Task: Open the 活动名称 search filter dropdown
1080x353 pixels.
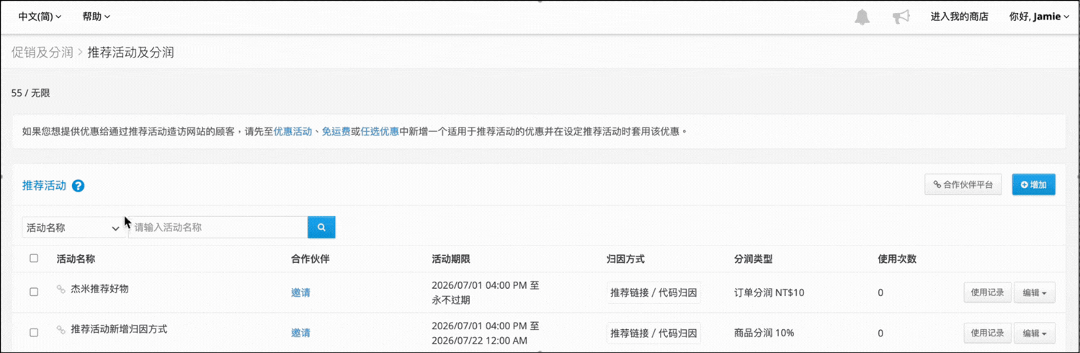Action: click(73, 228)
